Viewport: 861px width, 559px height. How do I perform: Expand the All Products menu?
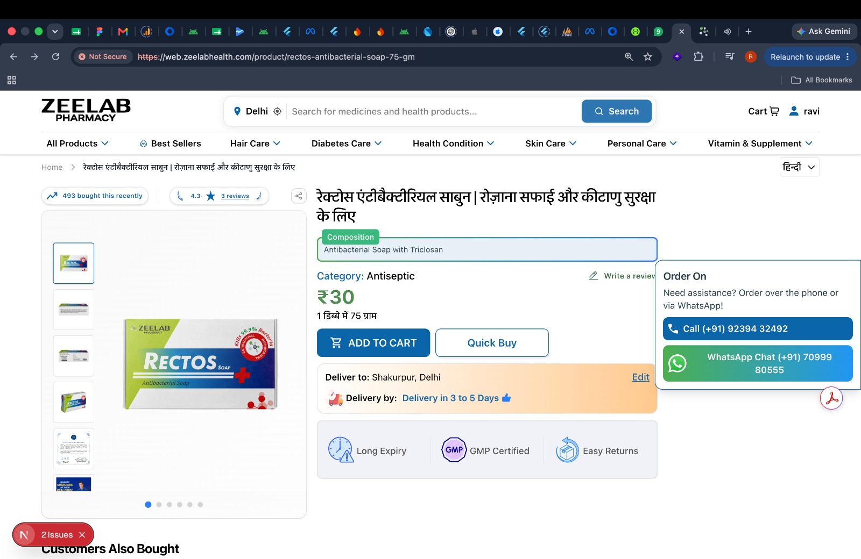[x=77, y=144]
